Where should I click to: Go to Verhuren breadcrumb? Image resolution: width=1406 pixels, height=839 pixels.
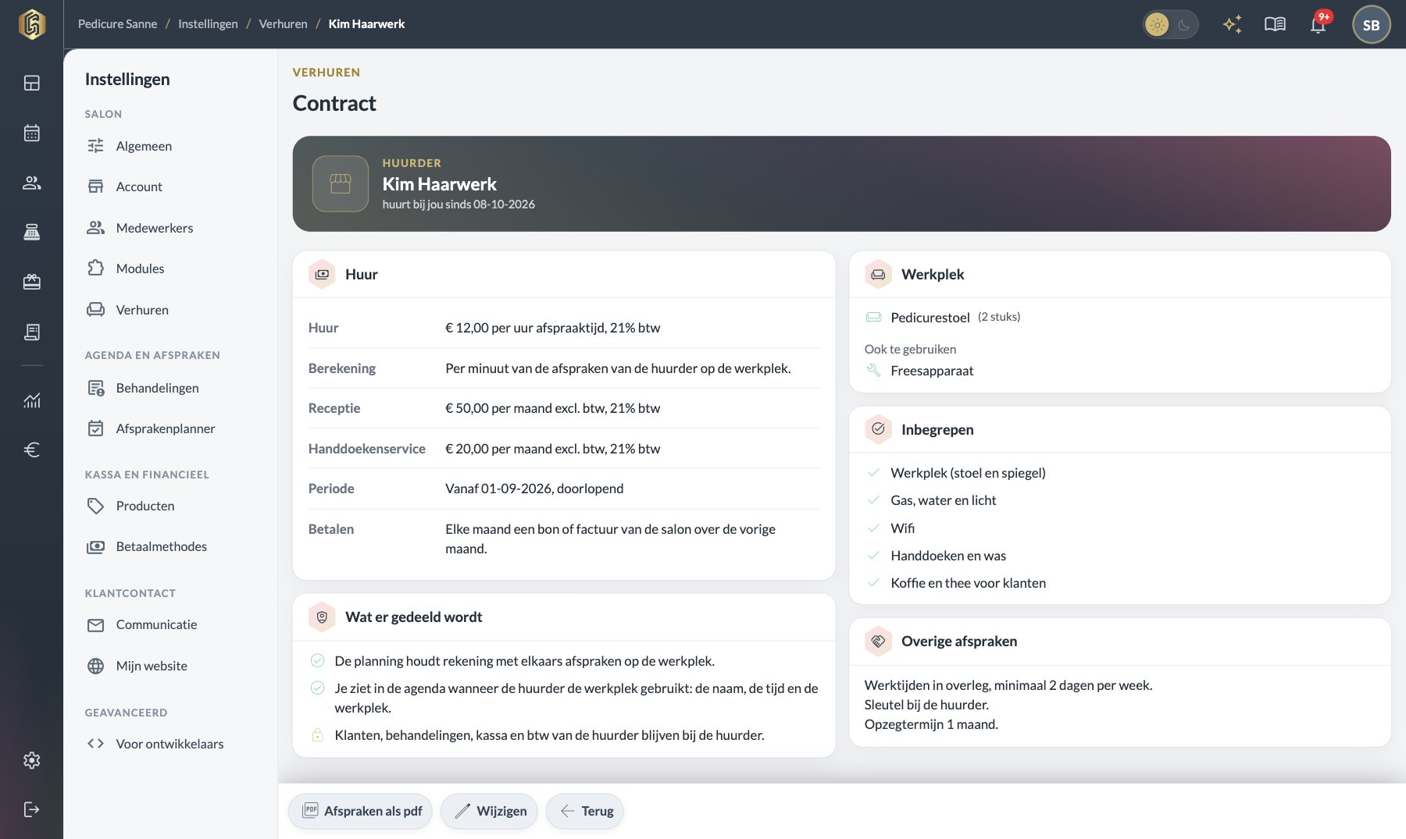(x=283, y=24)
